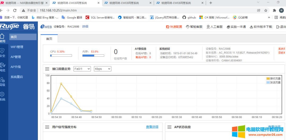
Task: Collapse the 用户信号强度分布 panel icon
Action: [47, 127]
